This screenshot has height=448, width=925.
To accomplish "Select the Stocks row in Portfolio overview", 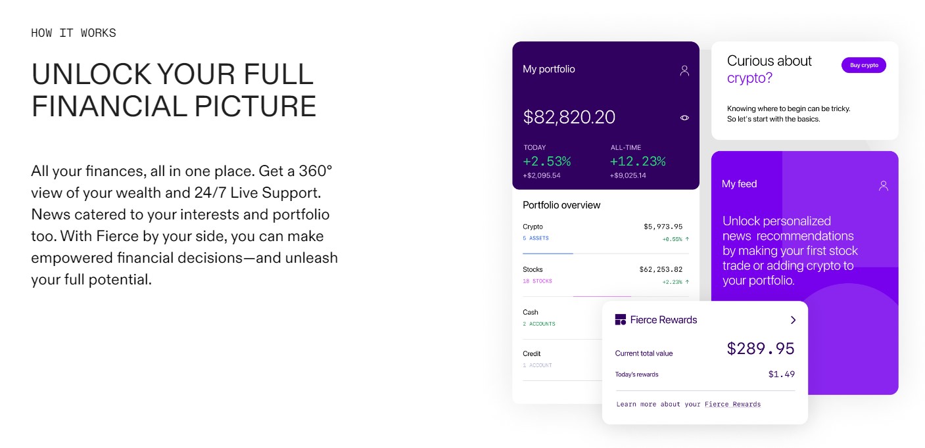I will [x=605, y=275].
